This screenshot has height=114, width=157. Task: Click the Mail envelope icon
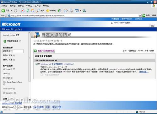click(x=65, y=11)
